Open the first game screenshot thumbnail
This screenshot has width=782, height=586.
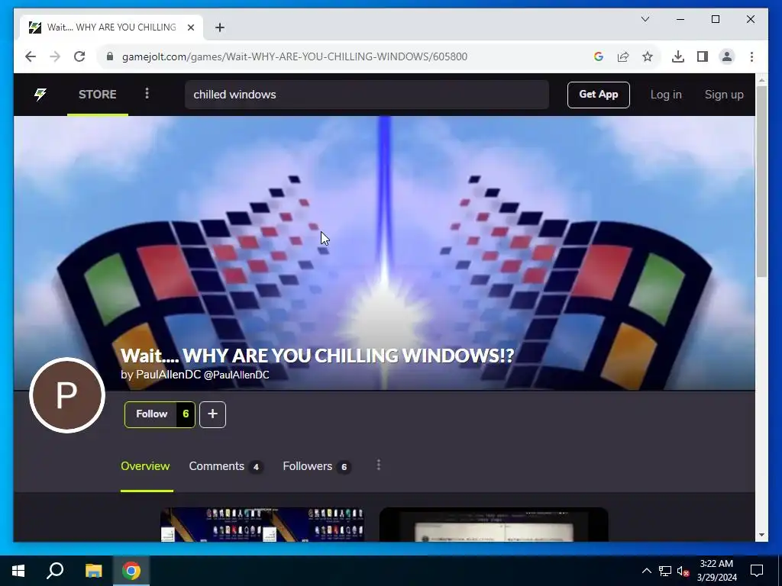[263, 524]
